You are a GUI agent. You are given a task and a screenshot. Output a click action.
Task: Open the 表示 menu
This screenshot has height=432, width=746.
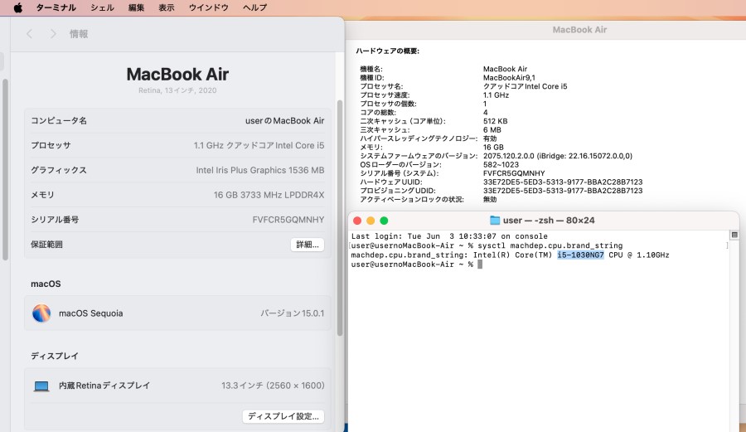click(166, 7)
